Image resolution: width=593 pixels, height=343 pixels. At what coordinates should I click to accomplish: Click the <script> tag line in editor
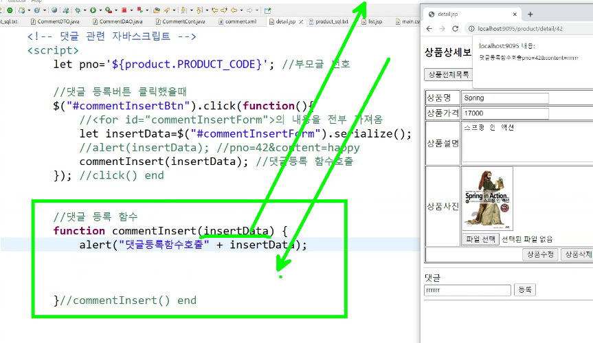point(54,50)
